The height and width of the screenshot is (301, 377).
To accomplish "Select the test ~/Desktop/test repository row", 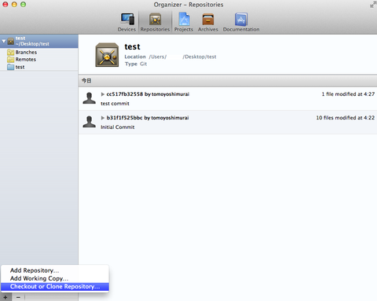I will (x=39, y=41).
